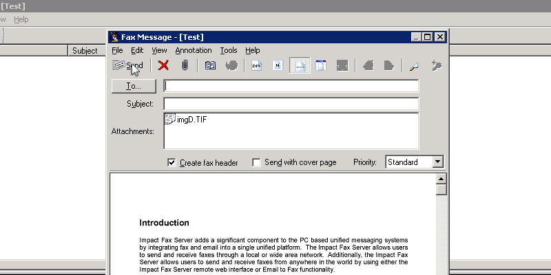Toggle the Create fax header checkbox
Screen dimensions: 551x275
(172, 162)
